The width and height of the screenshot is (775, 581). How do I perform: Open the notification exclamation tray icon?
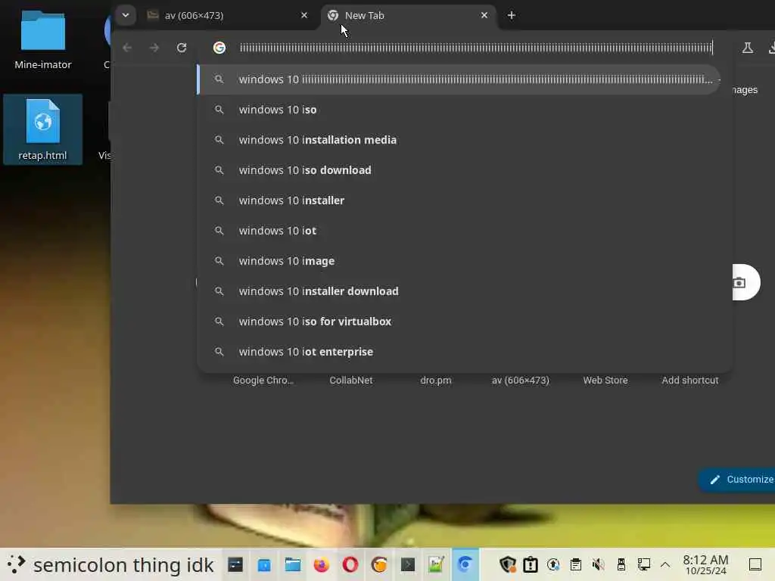pos(531,564)
